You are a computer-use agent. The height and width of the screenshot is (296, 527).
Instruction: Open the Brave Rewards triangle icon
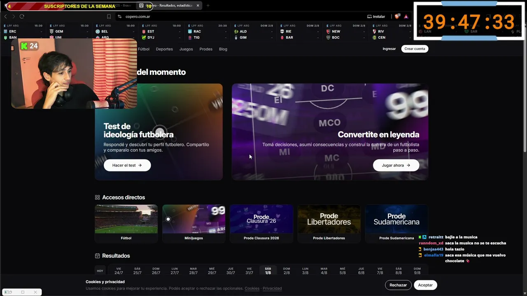pyautogui.click(x=406, y=16)
